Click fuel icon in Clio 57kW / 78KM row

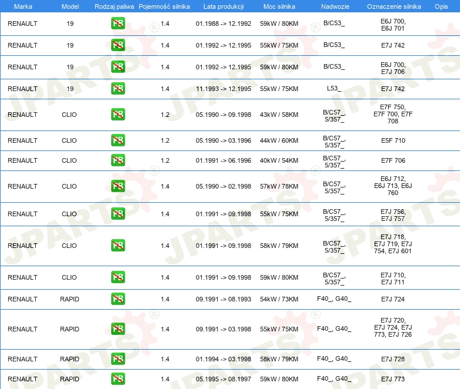118,186
